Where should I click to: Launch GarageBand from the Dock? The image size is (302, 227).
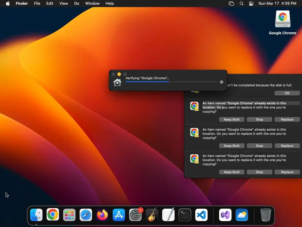pos(152,215)
